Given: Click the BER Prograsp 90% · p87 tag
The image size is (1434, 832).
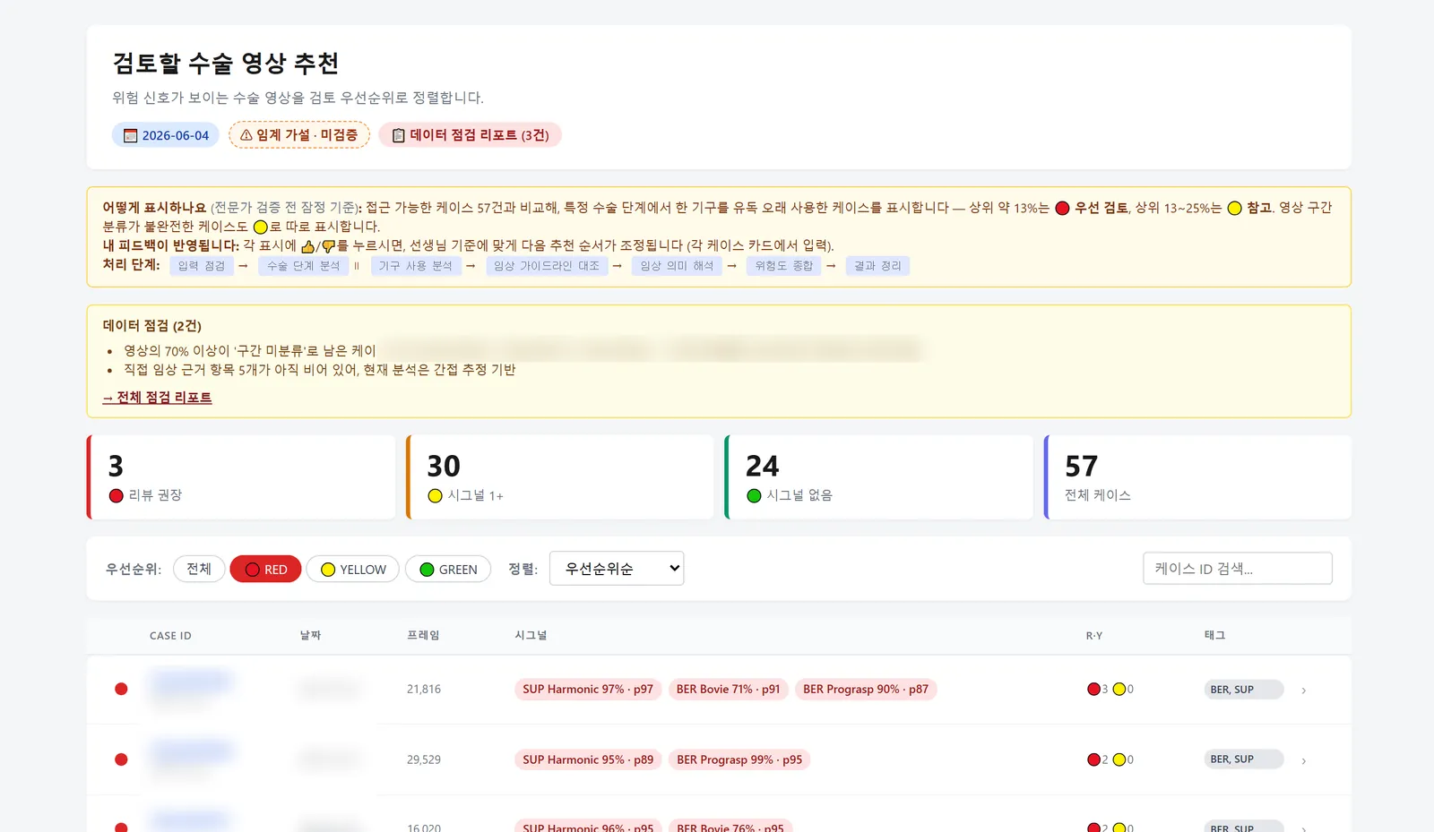Looking at the screenshot, I should [866, 690].
